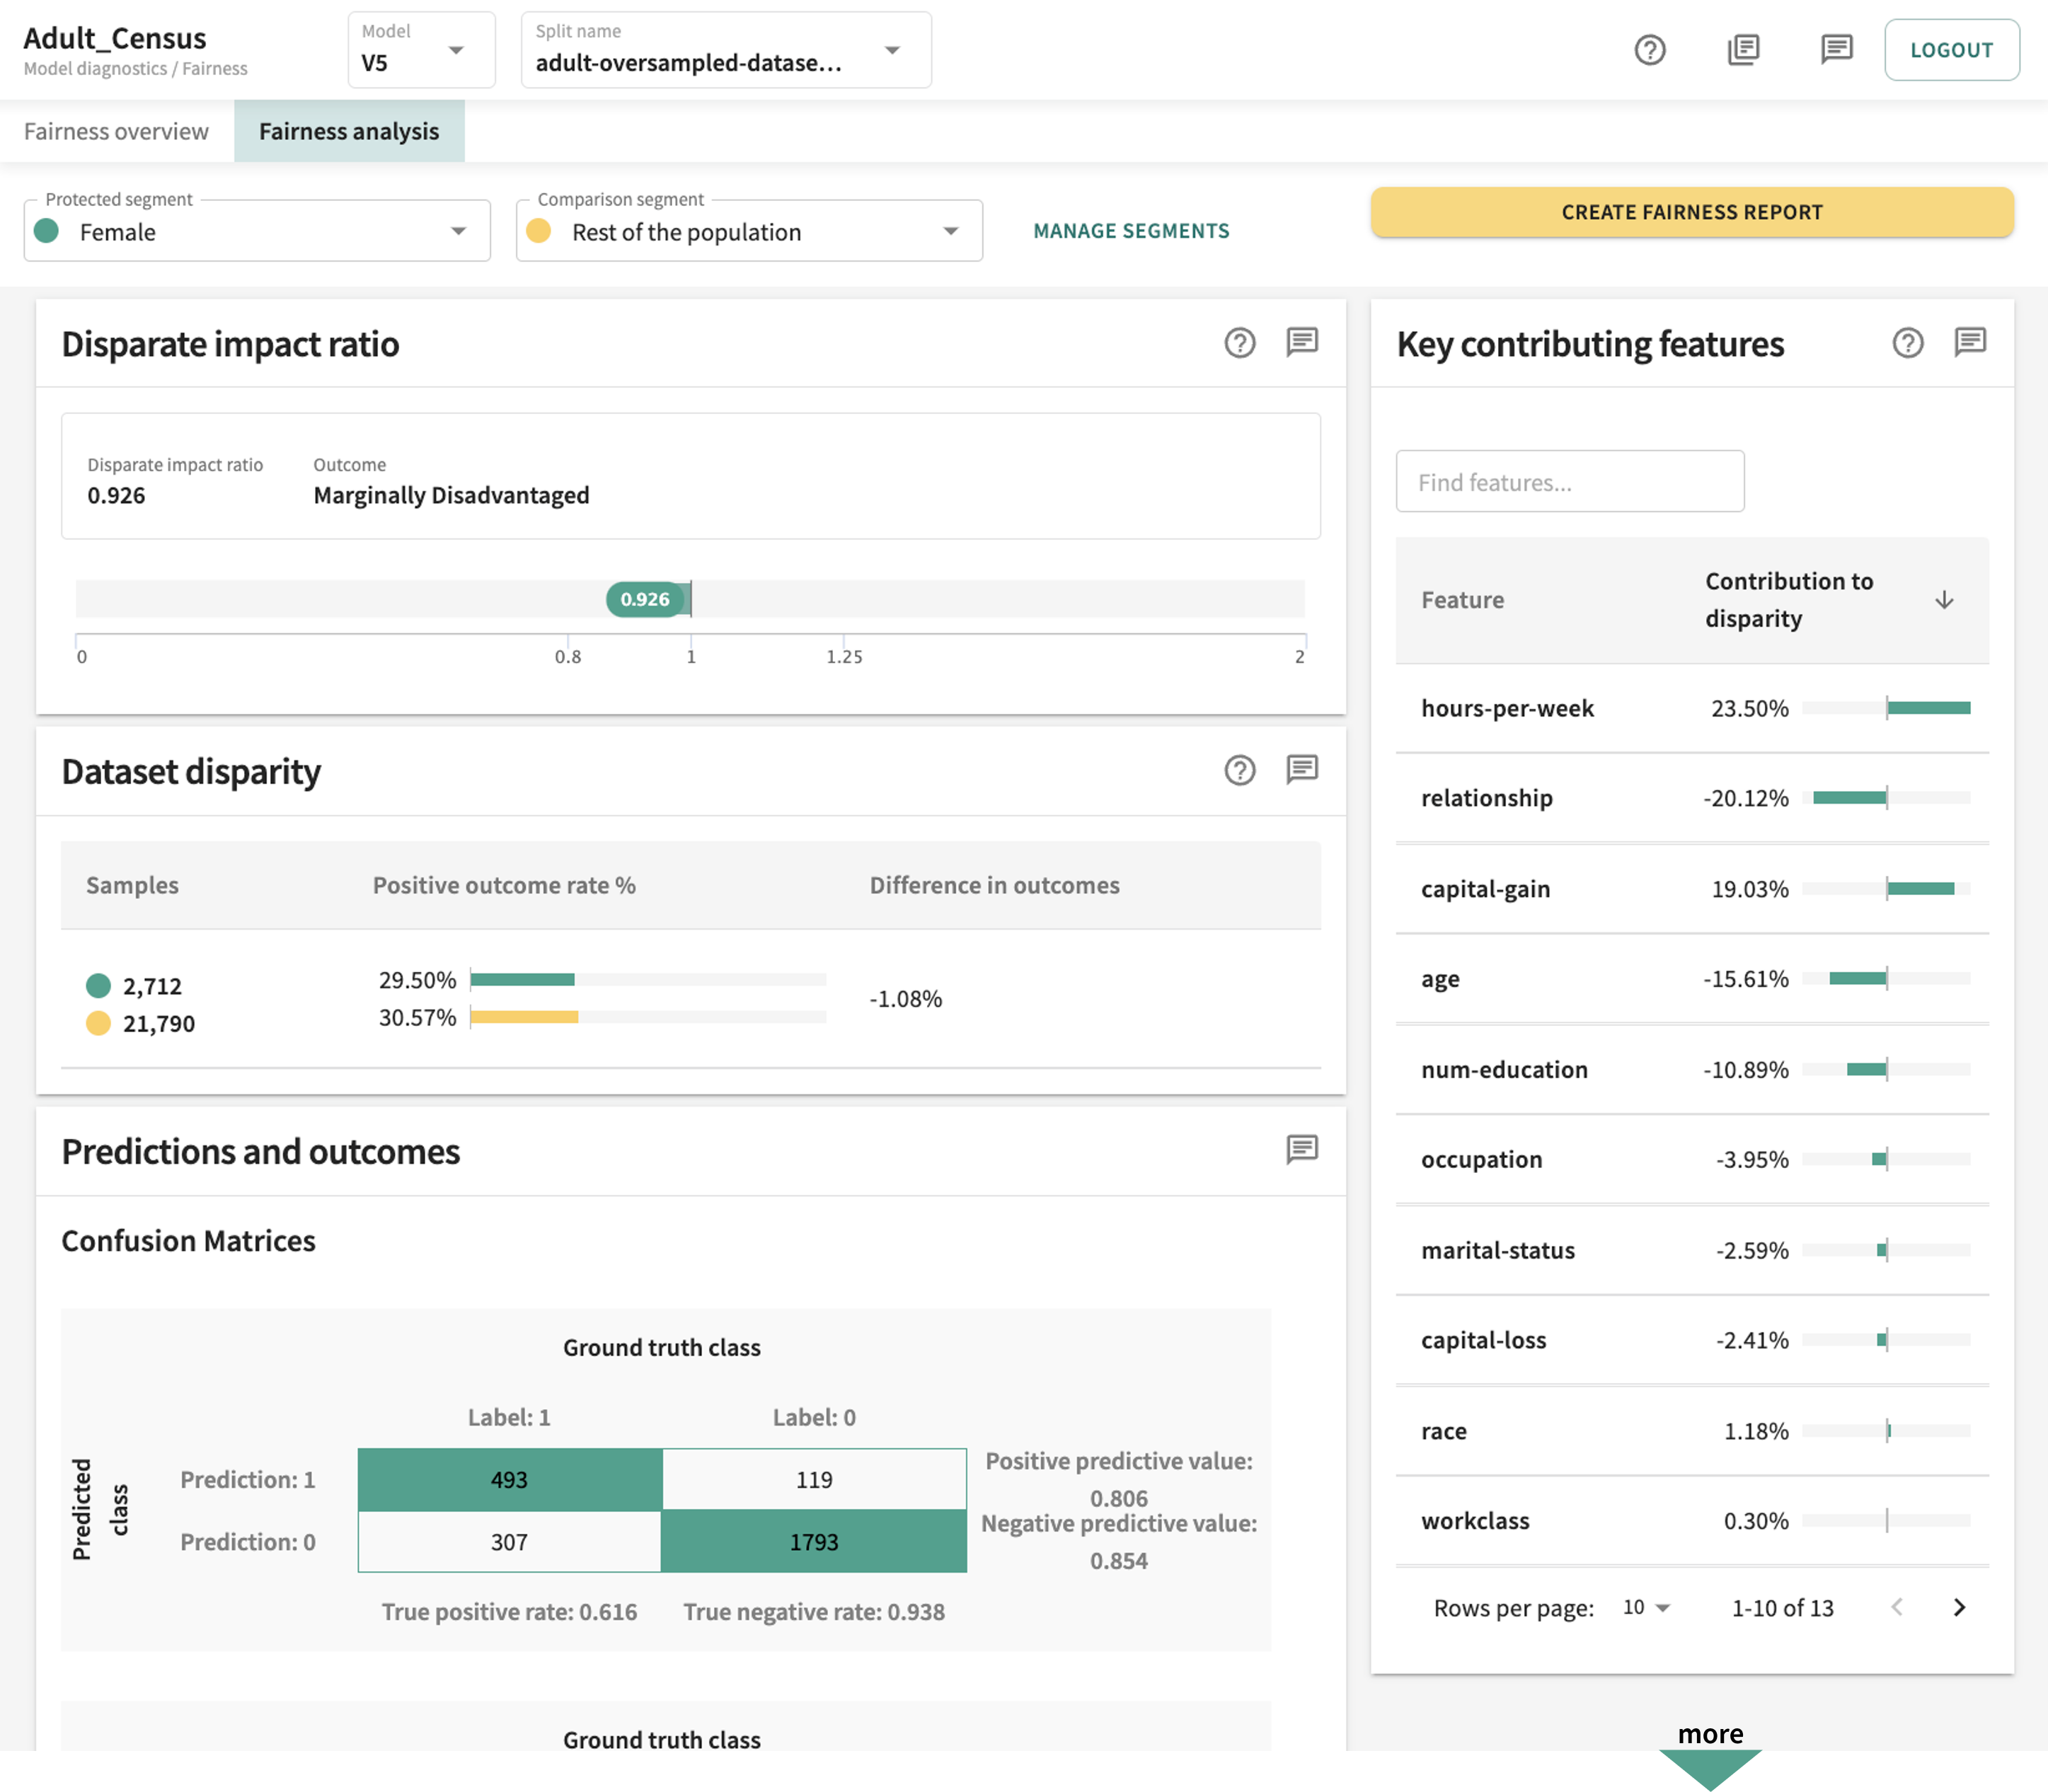The image size is (2048, 1792).
Task: Open the help icon next to Disparate impact ratio
Action: [1240, 344]
